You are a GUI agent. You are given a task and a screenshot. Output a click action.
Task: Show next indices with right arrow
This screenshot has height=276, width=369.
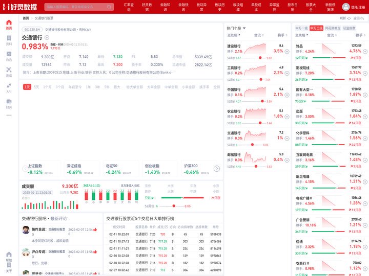[x=216, y=169]
